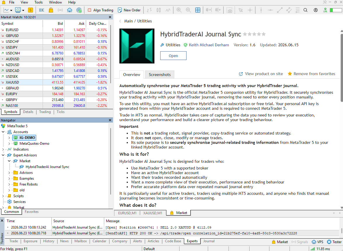Collapse the Expert Advisors tree node
This screenshot has width=343, height=251.
coord(3,155)
